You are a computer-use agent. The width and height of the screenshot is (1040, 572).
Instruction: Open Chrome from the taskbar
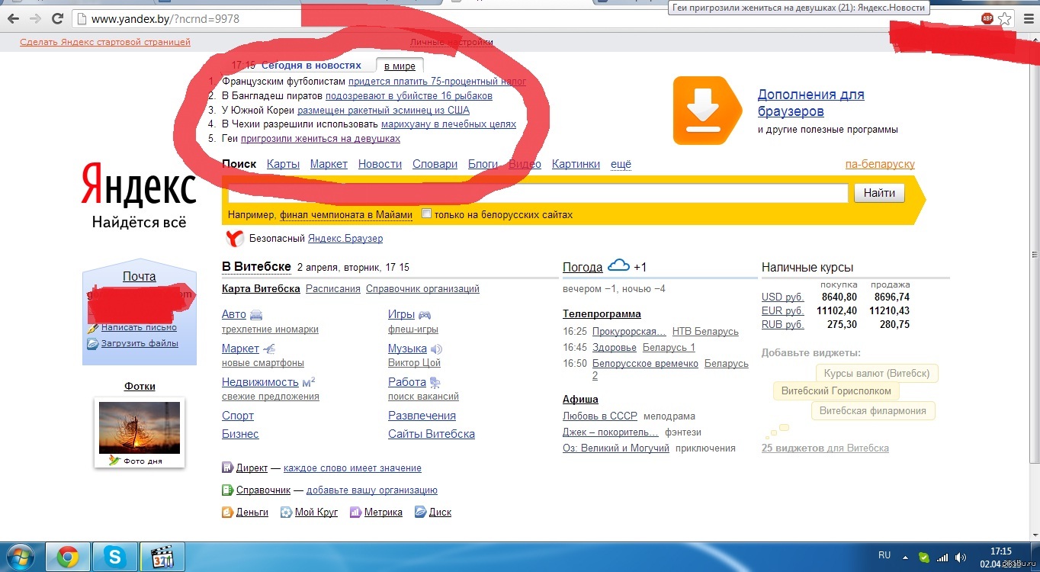(67, 558)
